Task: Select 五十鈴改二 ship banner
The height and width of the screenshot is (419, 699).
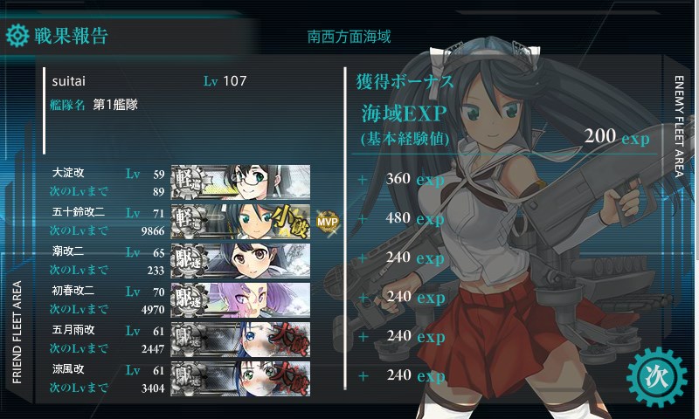Action: 241,222
